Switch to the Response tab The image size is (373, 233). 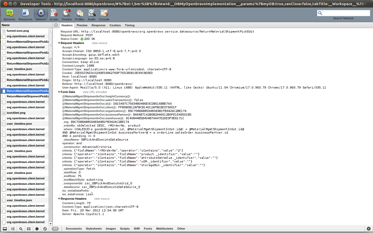click(x=98, y=25)
